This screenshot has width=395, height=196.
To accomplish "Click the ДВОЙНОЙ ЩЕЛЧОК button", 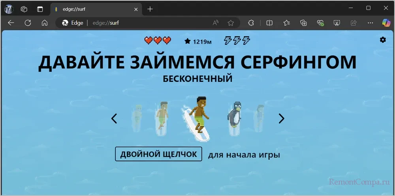I will point(158,154).
